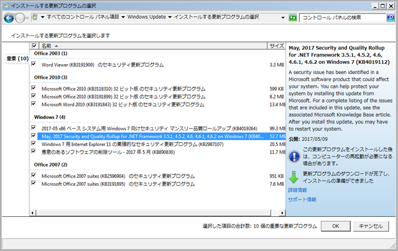
Task: Uncheck .NET Framework Rollup update checkbox
Action: [33, 135]
